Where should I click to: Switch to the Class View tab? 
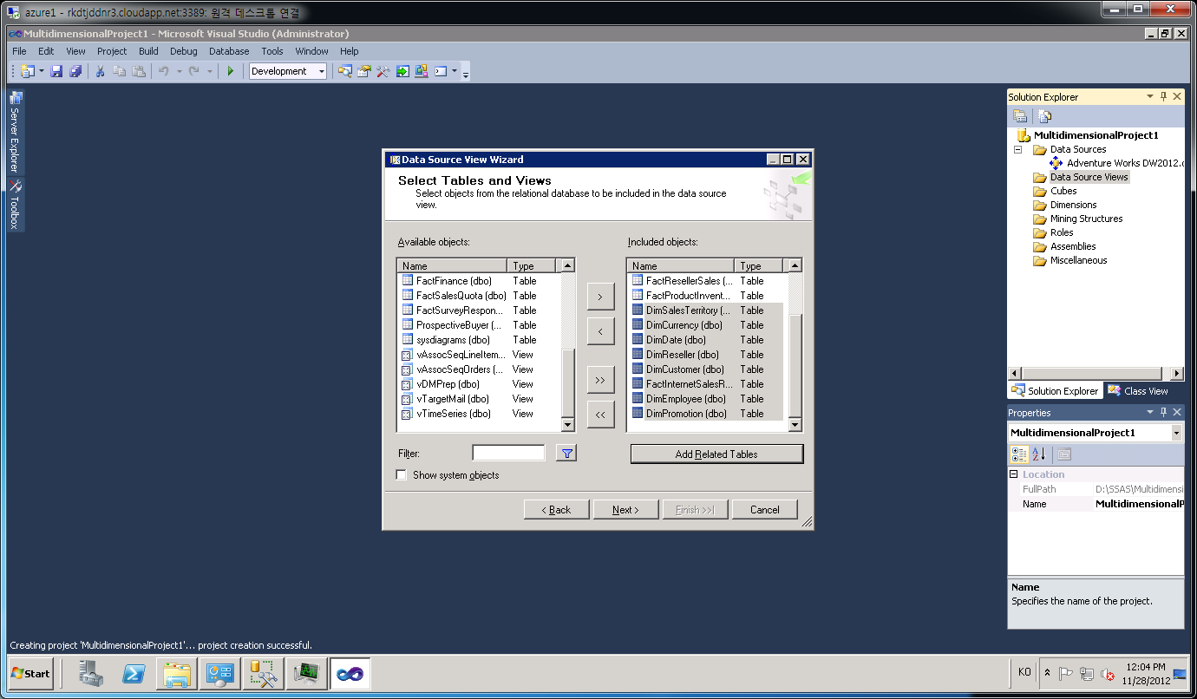1138,391
